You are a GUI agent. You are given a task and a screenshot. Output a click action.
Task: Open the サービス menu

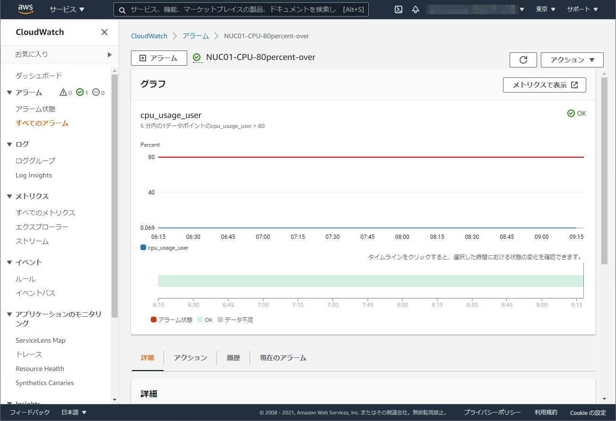pyautogui.click(x=67, y=9)
